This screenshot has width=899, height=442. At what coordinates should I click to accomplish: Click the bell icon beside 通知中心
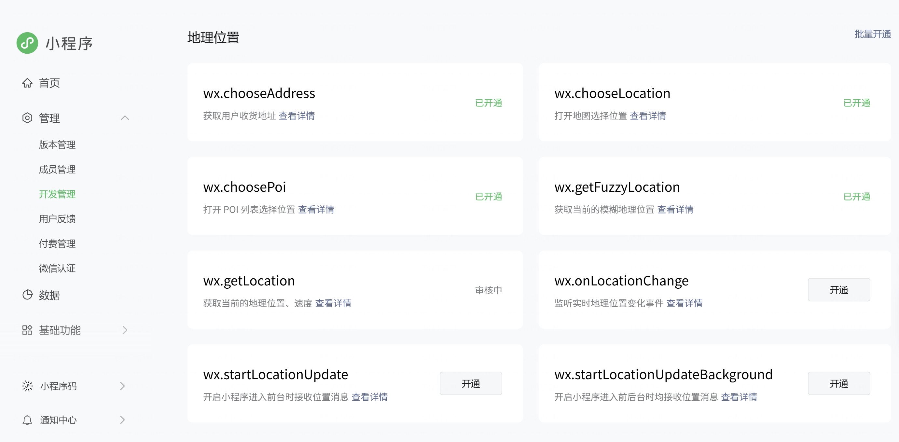[27, 420]
